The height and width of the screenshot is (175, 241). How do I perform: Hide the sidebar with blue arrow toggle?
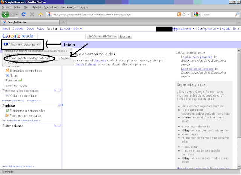click(x=62, y=105)
